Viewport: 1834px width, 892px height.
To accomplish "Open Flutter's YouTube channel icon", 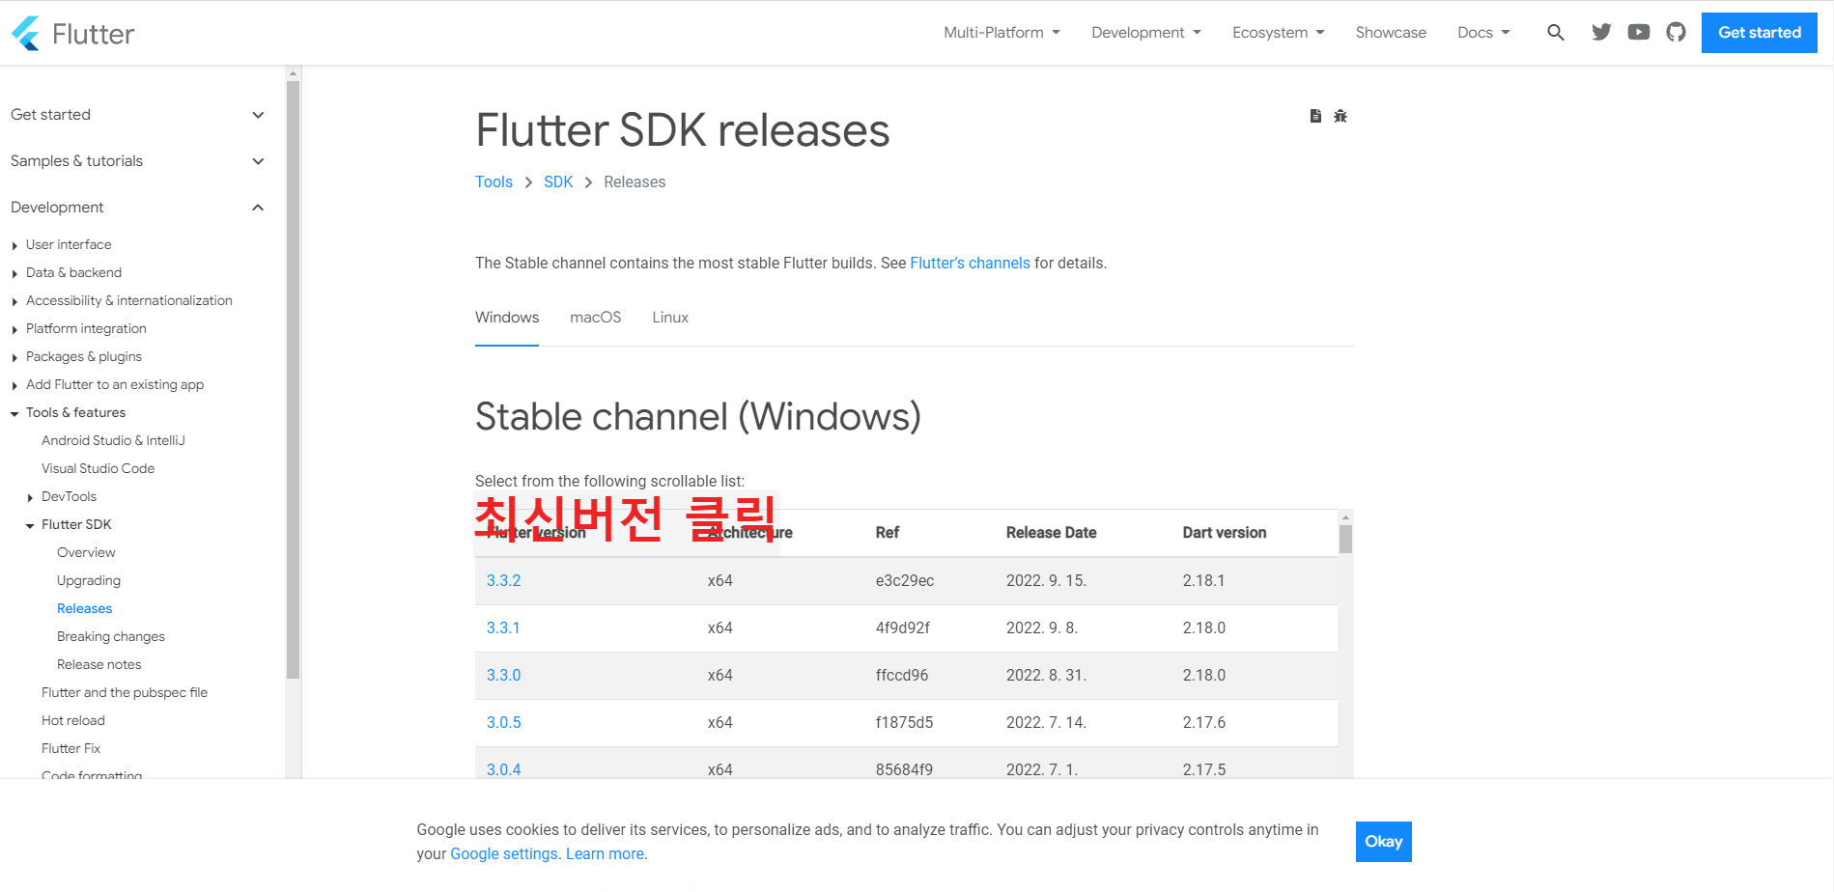I will [1639, 33].
